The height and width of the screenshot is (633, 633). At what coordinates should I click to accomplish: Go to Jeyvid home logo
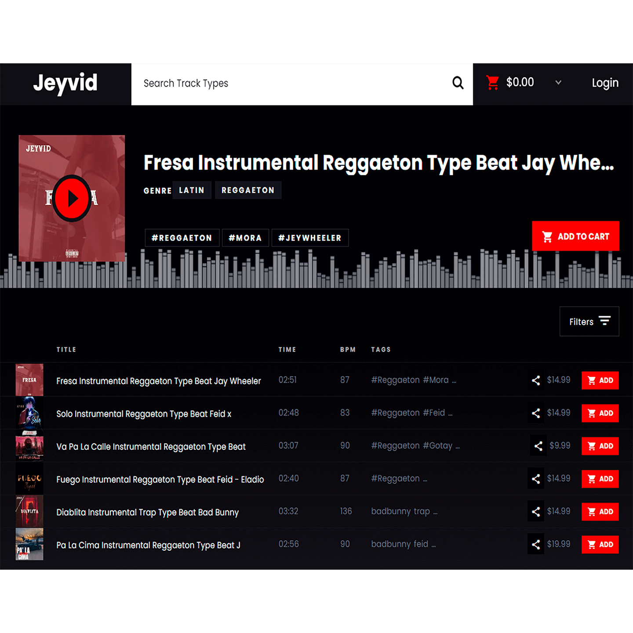tap(65, 83)
